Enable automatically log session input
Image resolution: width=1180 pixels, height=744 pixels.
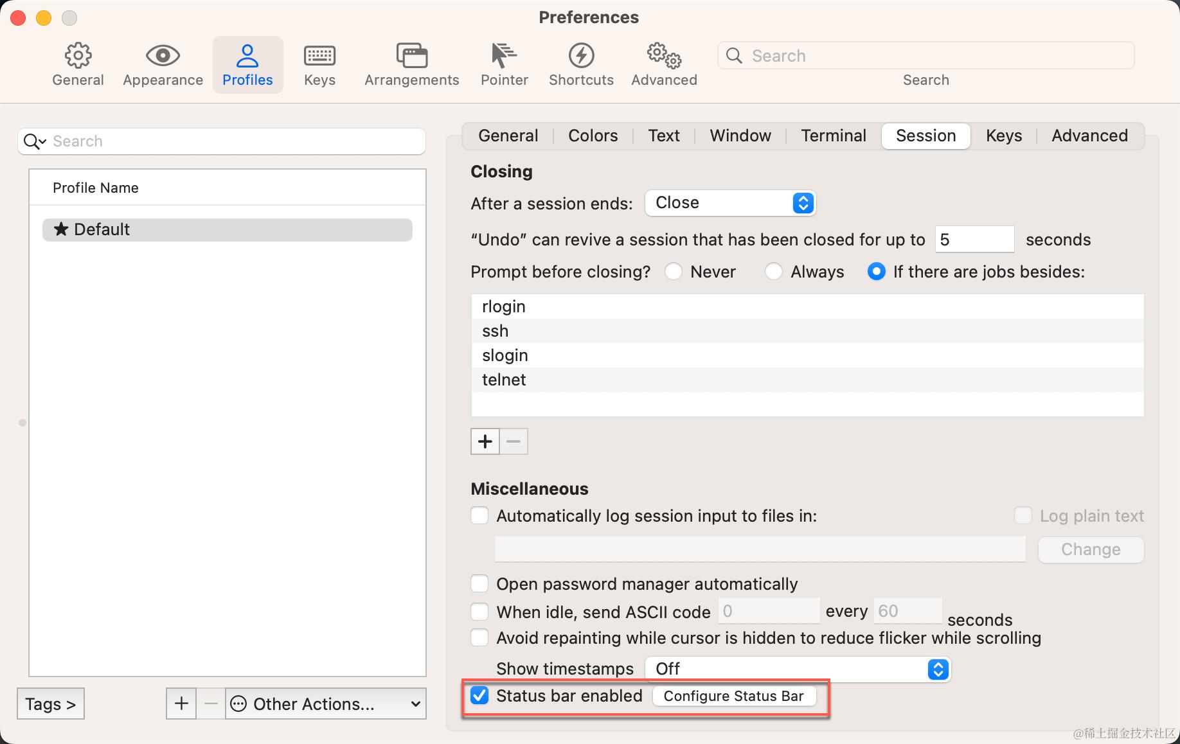[x=479, y=515]
